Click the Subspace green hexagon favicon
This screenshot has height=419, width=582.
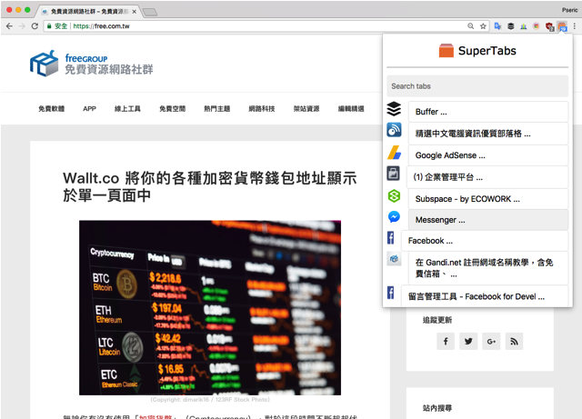tap(394, 195)
